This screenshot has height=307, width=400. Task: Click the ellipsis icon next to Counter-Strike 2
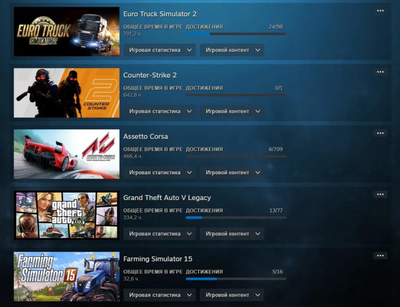click(380, 72)
